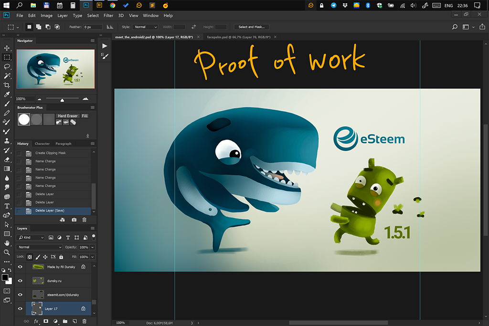
Task: Create a new layer group
Action: pyautogui.click(x=65, y=321)
